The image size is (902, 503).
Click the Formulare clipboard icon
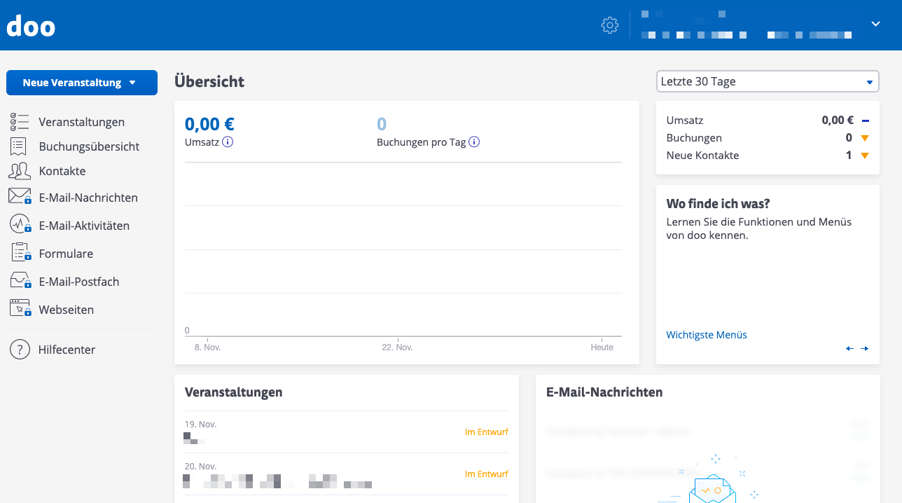click(21, 252)
